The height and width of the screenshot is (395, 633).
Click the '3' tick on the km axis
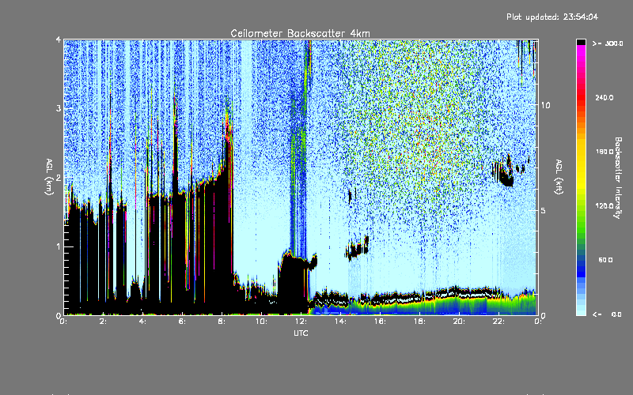coord(59,108)
